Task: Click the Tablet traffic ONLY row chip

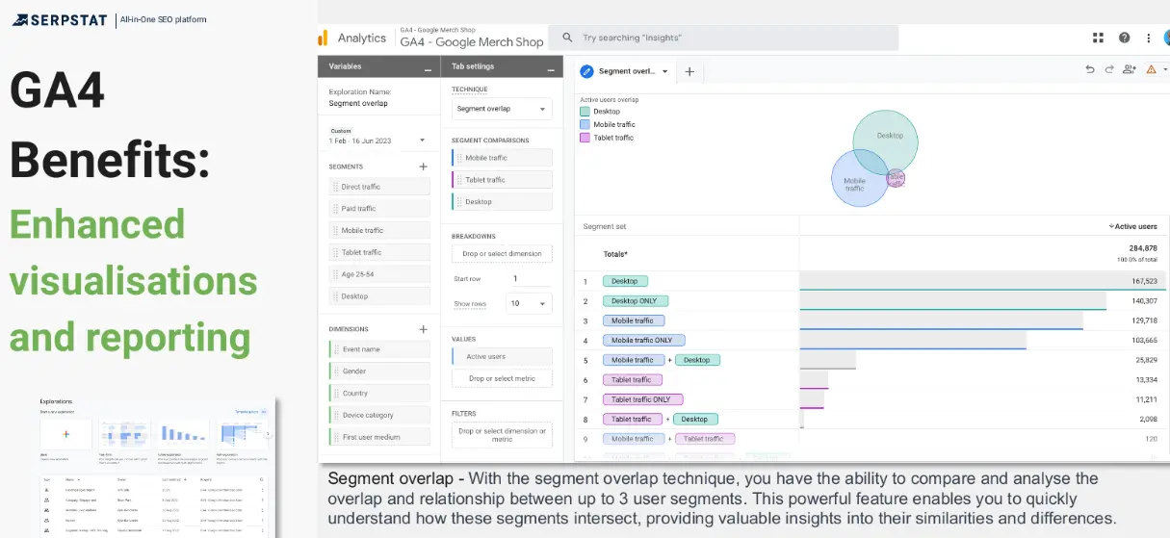Action: pos(643,399)
